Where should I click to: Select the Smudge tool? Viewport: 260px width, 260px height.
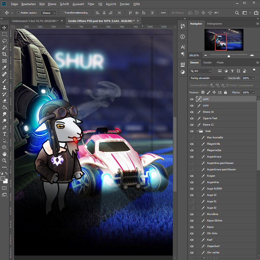pyautogui.click(x=4, y=114)
